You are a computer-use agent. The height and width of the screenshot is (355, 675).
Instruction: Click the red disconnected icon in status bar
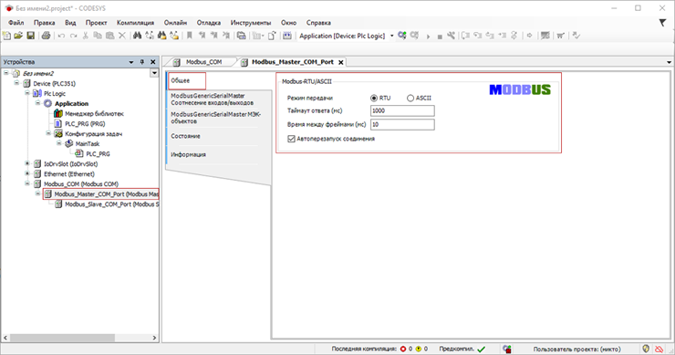659,349
